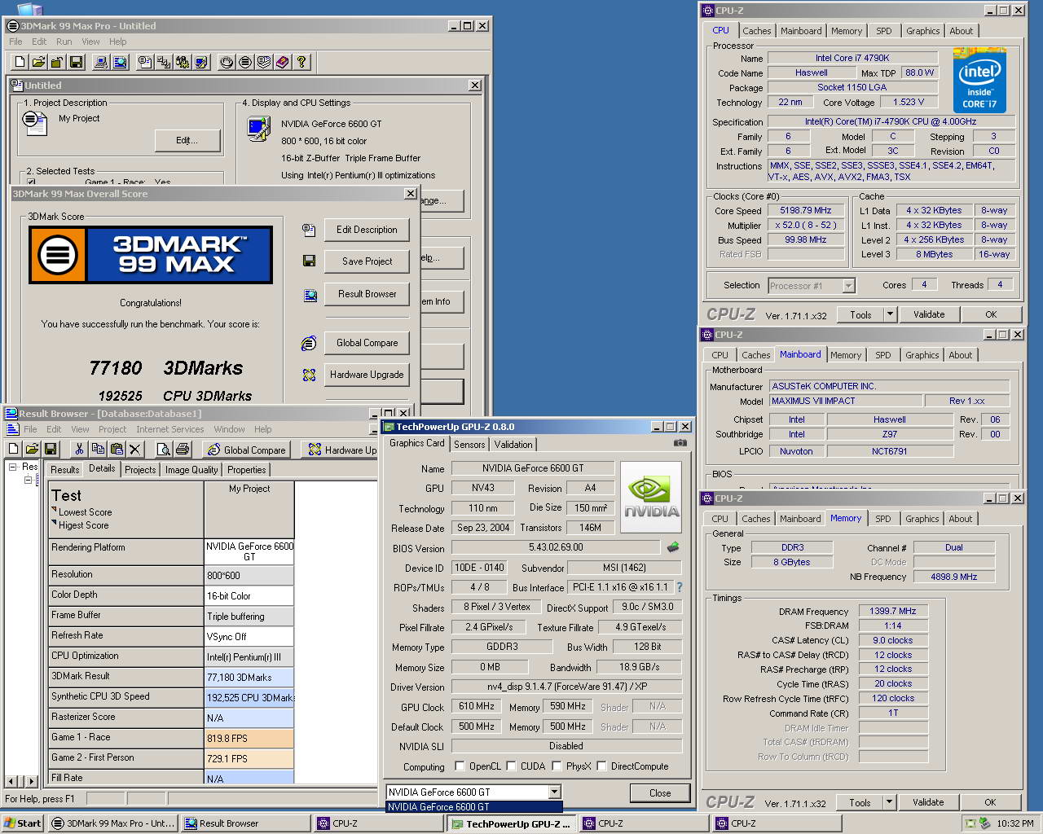The height and width of the screenshot is (834, 1043).
Task: Click the 77,180 3DMarks result cell
Action: click(x=249, y=677)
